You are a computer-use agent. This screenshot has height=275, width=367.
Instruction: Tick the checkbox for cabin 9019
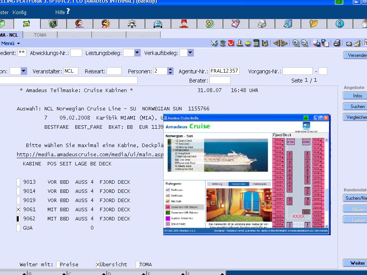pyautogui.click(x=18, y=201)
